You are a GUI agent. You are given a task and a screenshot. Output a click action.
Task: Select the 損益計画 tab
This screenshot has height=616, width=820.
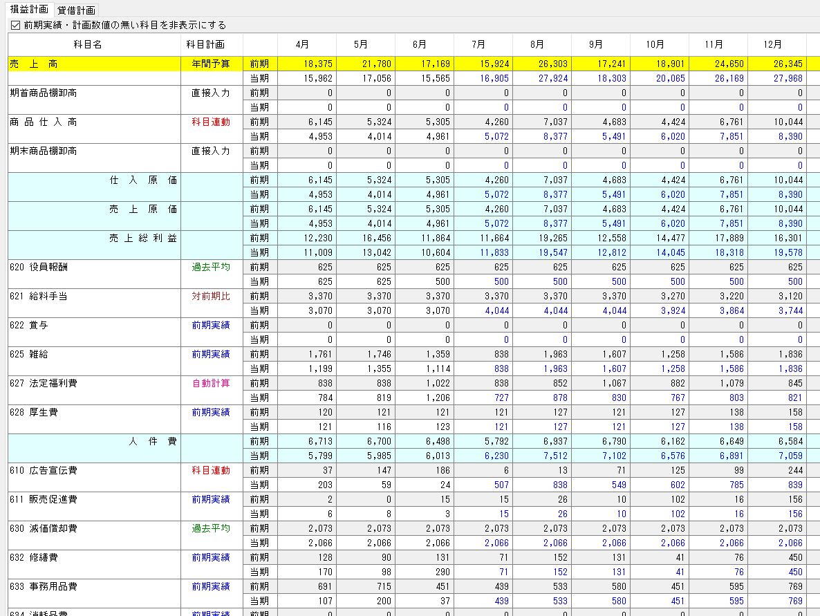click(x=29, y=10)
